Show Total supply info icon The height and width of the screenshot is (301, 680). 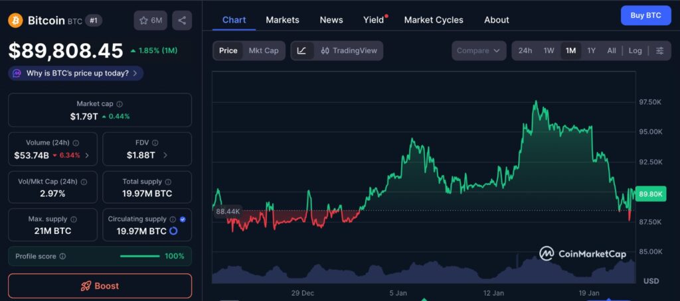[x=168, y=182]
